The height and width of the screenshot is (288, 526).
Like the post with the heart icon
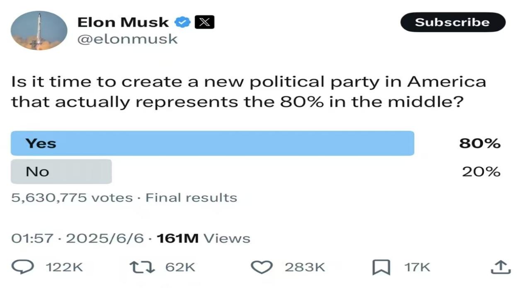[262, 267]
